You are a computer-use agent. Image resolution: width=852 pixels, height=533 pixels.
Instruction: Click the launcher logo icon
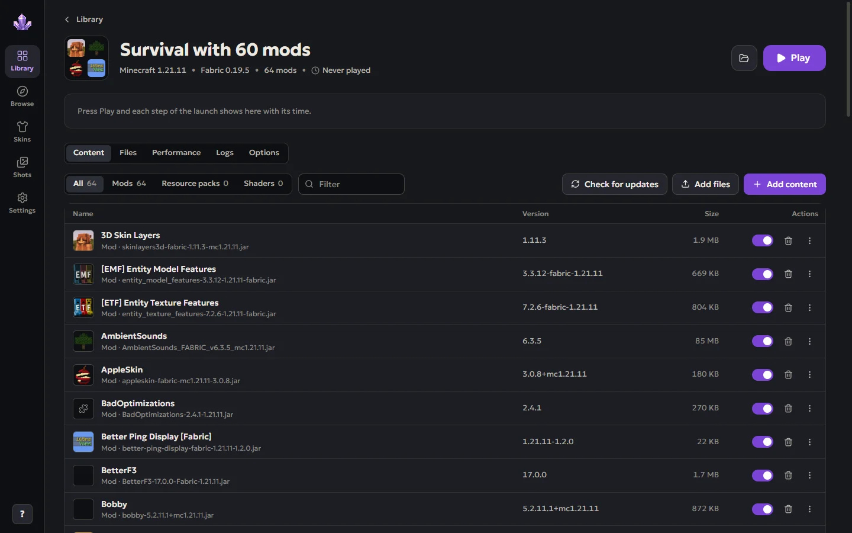(22, 23)
